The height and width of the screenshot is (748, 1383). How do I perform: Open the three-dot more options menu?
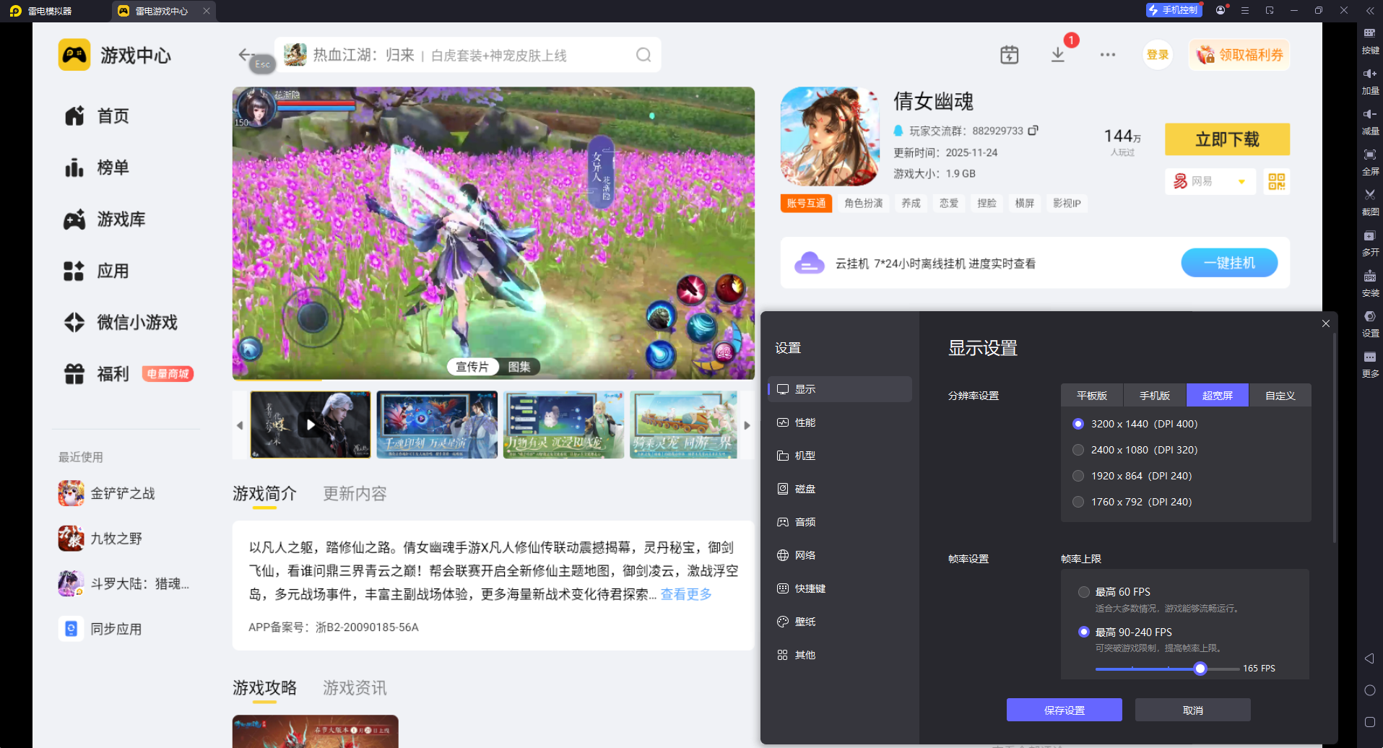[1108, 55]
